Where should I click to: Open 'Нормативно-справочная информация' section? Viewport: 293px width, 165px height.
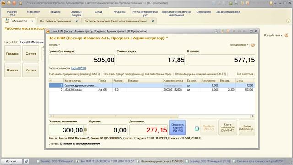[x=176, y=13]
